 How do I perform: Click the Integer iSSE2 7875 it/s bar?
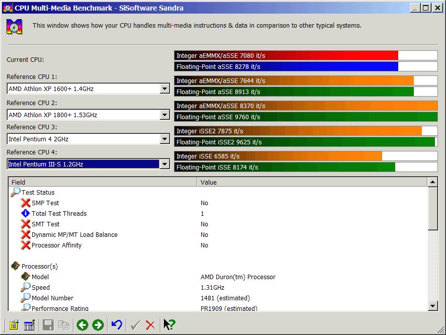[306, 131]
